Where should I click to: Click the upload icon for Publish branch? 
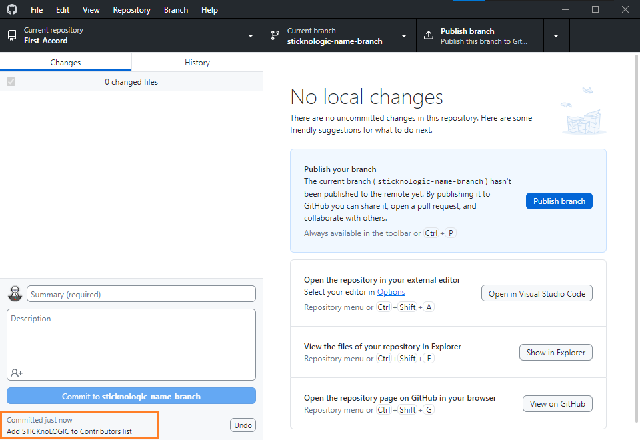pyautogui.click(x=429, y=35)
